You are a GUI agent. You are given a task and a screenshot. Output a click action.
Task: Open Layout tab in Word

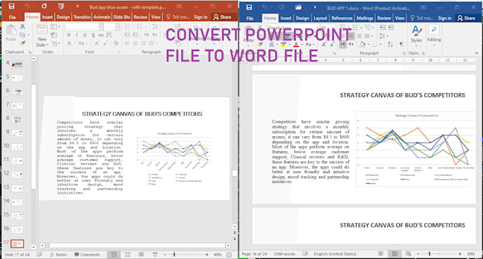pyautogui.click(x=320, y=18)
